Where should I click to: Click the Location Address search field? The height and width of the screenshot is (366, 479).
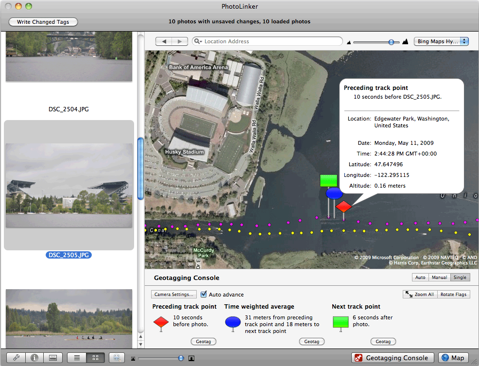coord(267,41)
